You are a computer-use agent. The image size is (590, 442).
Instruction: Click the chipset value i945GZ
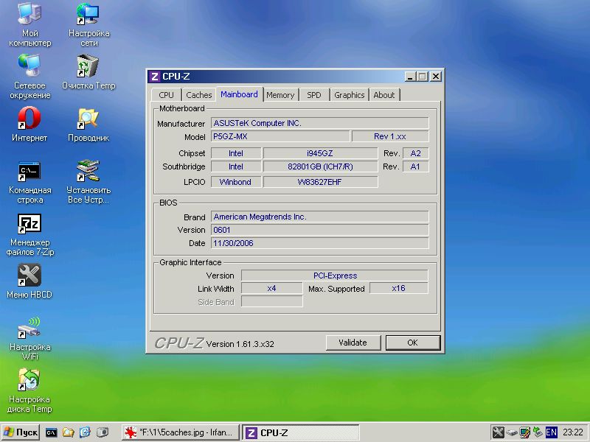pyautogui.click(x=320, y=153)
